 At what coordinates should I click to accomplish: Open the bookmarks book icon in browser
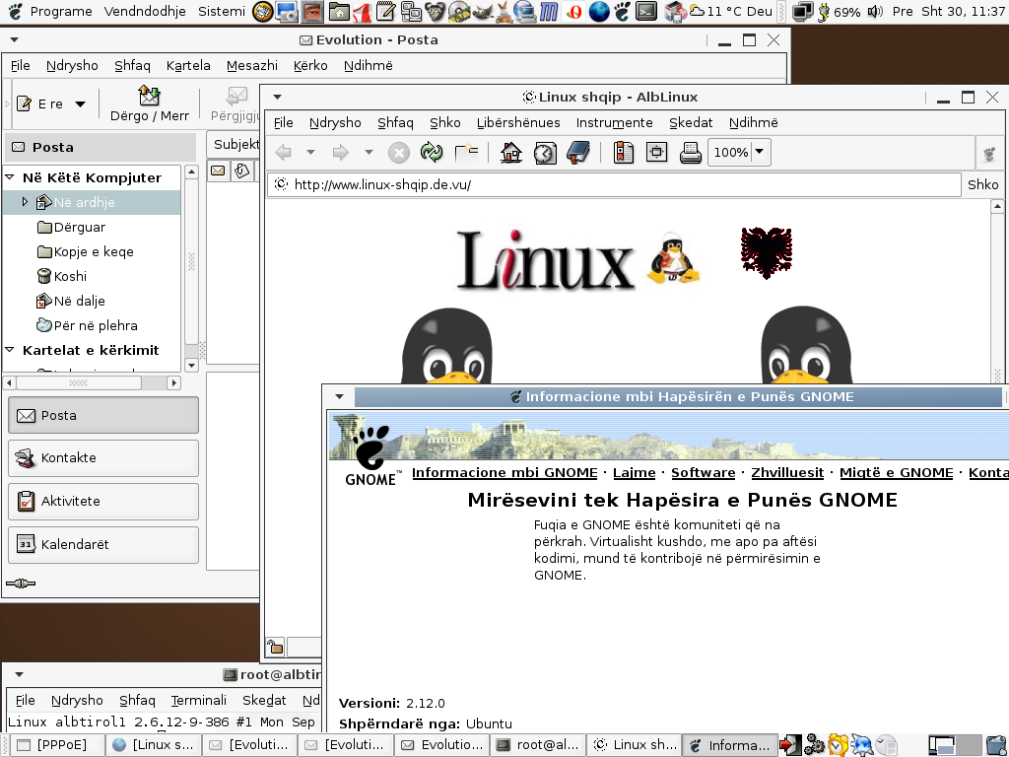(578, 153)
